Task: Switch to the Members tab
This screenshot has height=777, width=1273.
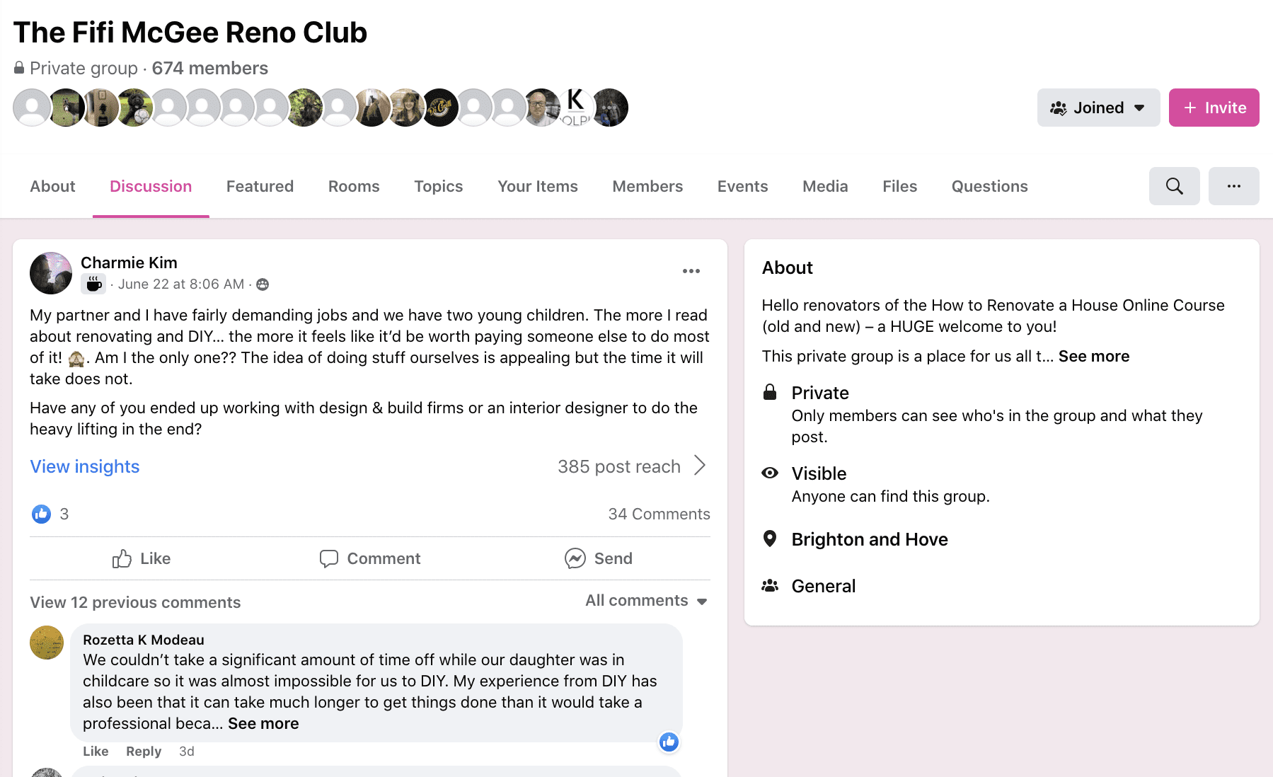Action: (x=647, y=186)
